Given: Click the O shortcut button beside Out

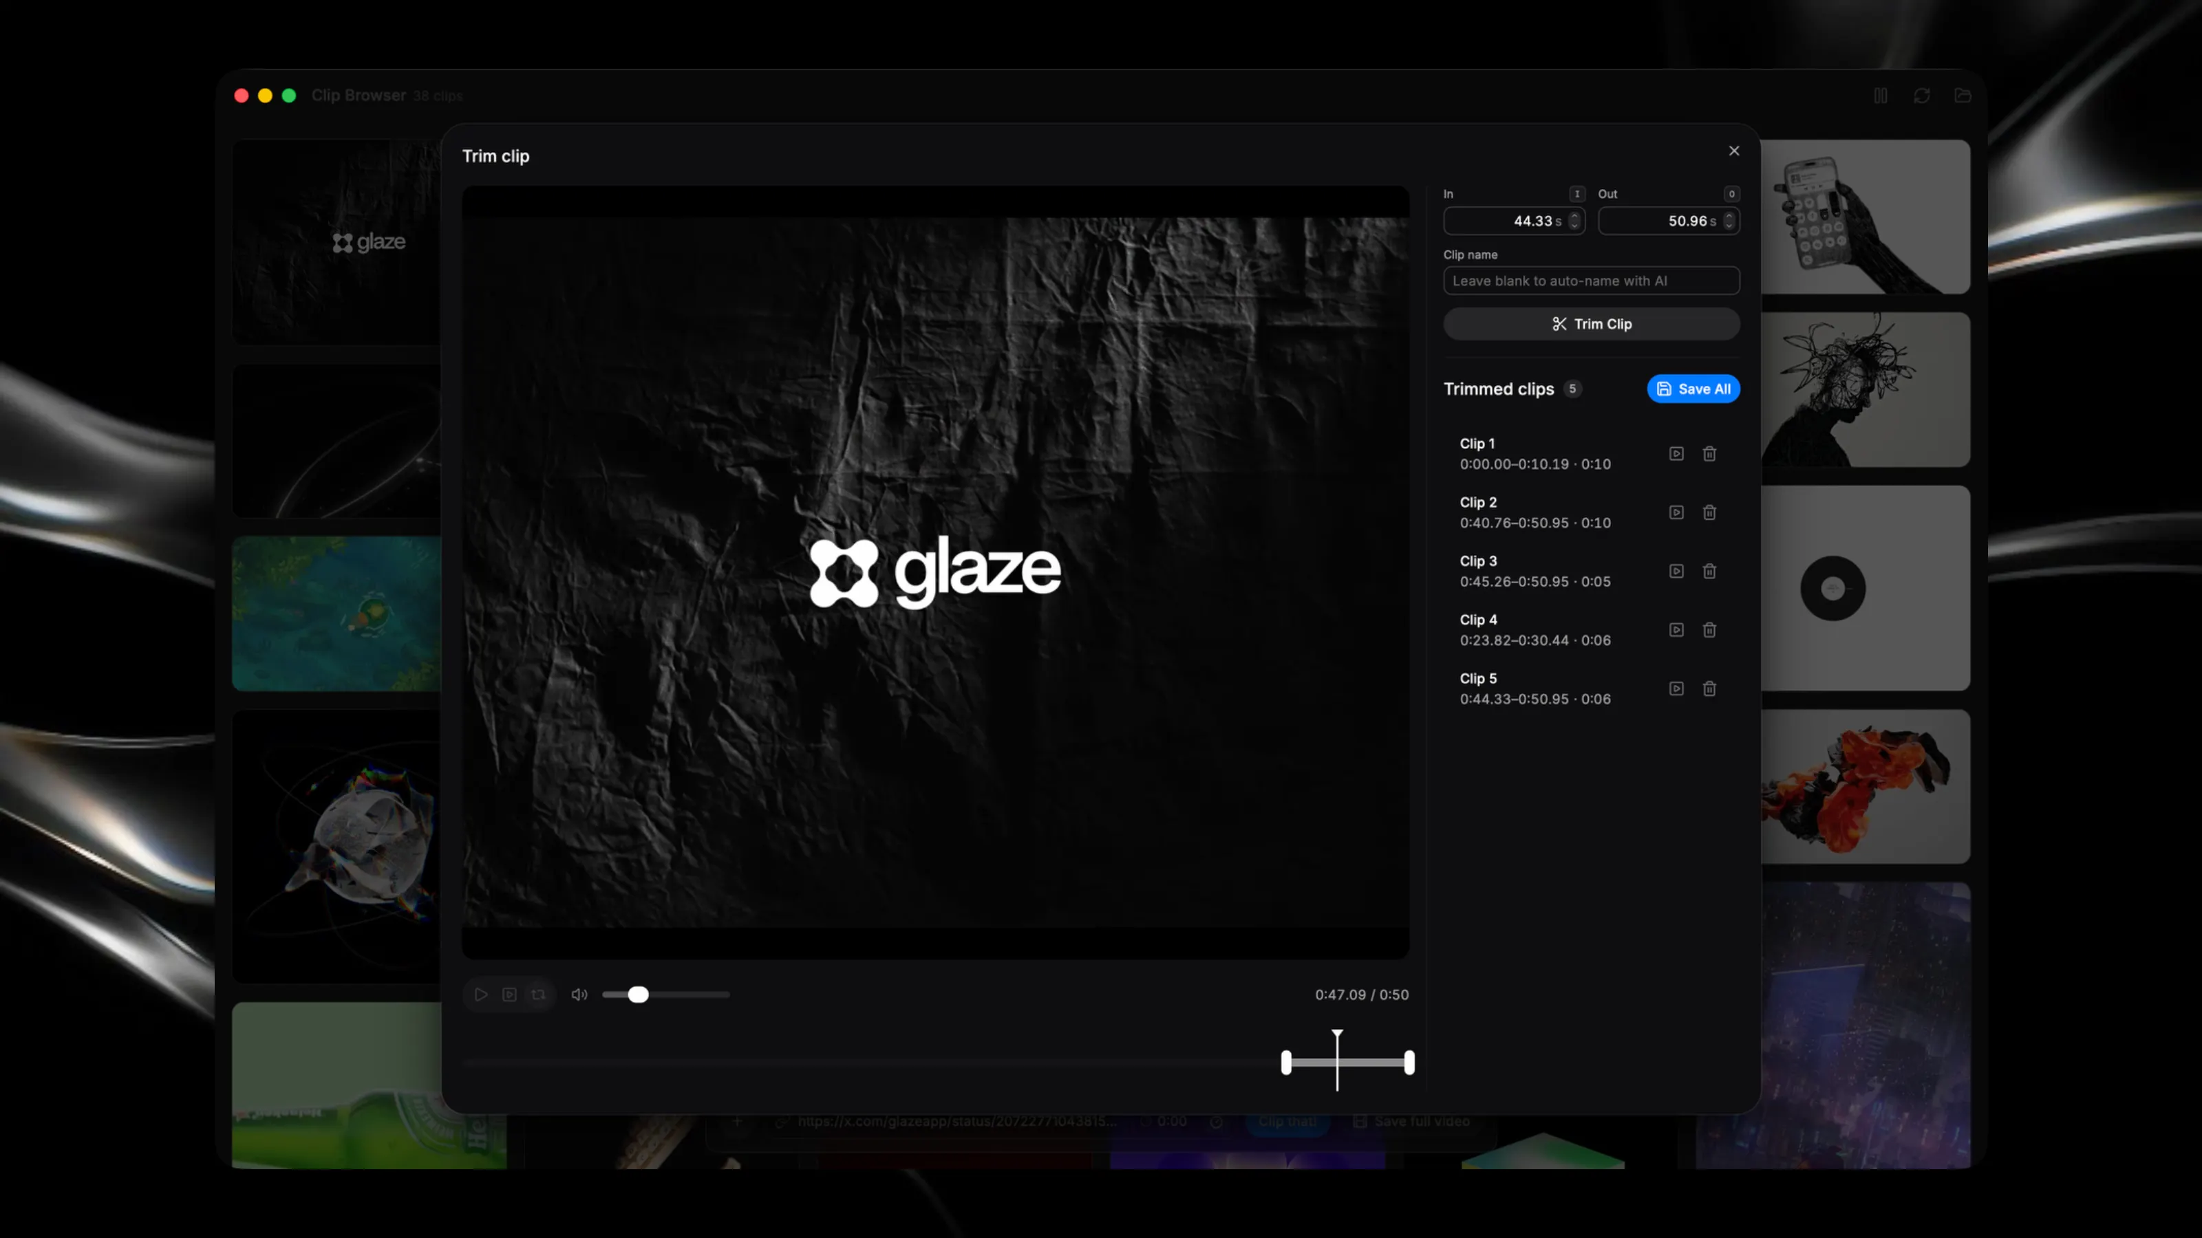Looking at the screenshot, I should point(1732,194).
